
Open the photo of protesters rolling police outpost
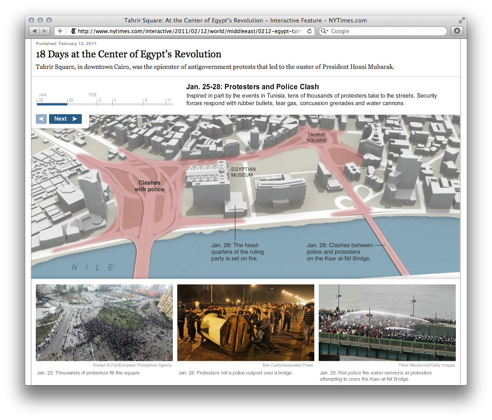246,322
